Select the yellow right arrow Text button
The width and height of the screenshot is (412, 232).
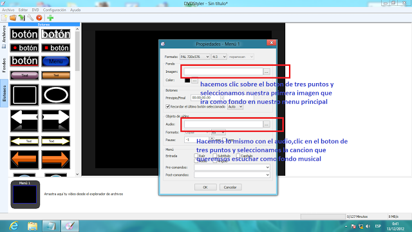coord(56,141)
